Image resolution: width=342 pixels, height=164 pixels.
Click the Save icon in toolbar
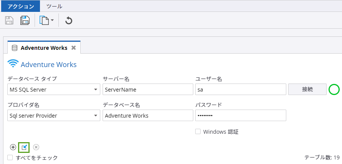pos(9,20)
